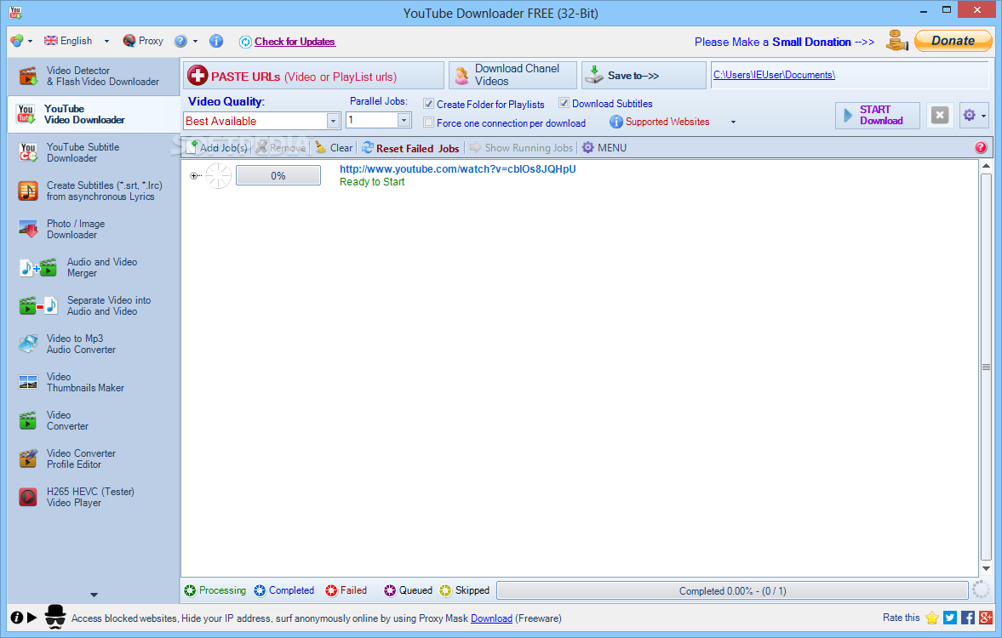Click the globe language icon
The height and width of the screenshot is (638, 1002).
[x=17, y=41]
